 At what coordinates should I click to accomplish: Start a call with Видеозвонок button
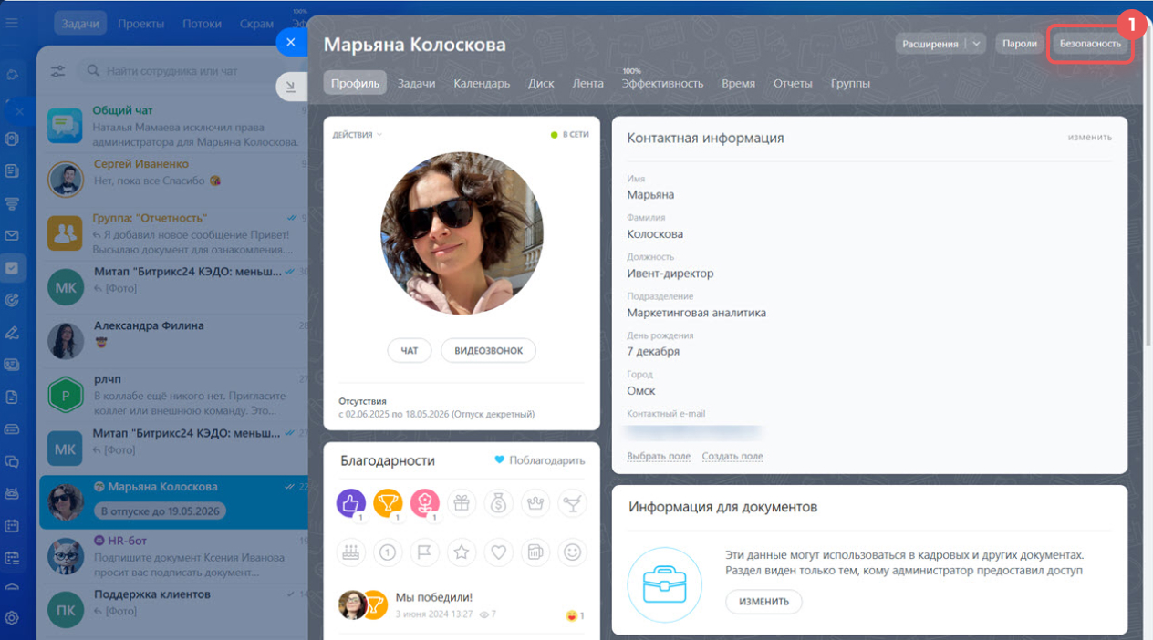[488, 350]
